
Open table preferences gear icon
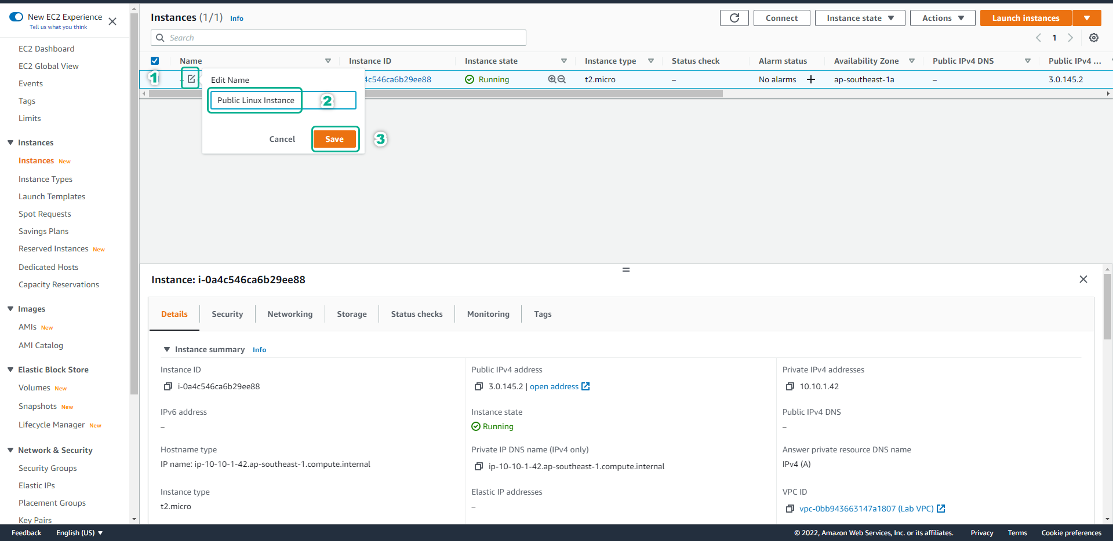(x=1093, y=38)
